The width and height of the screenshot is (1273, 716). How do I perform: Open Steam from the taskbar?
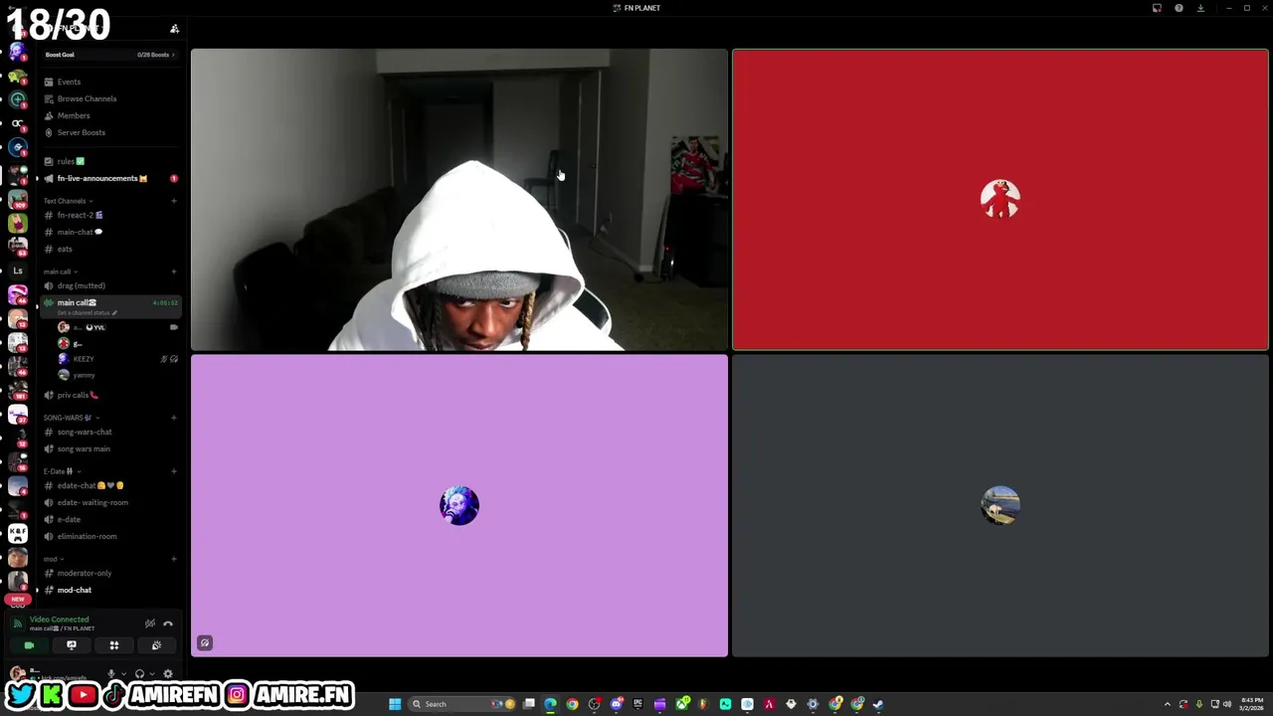tap(878, 704)
